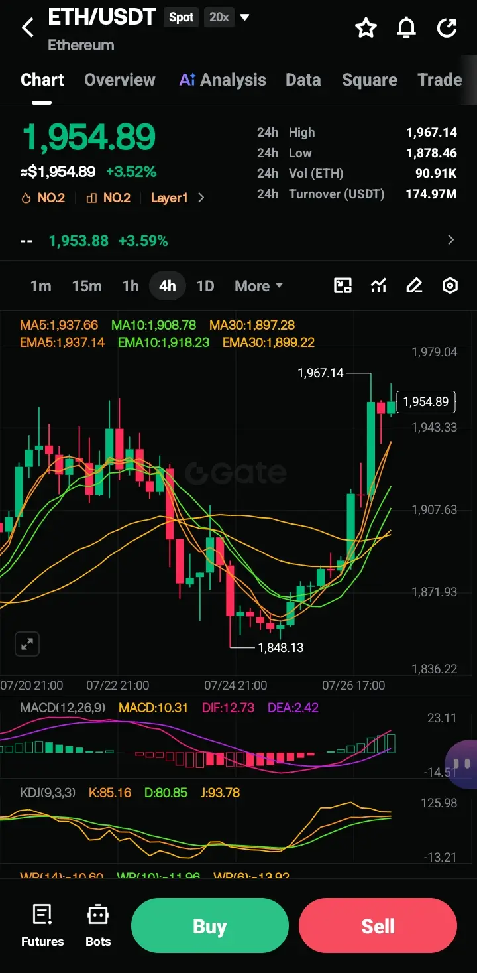Tap the J:93.78 value

point(219,793)
